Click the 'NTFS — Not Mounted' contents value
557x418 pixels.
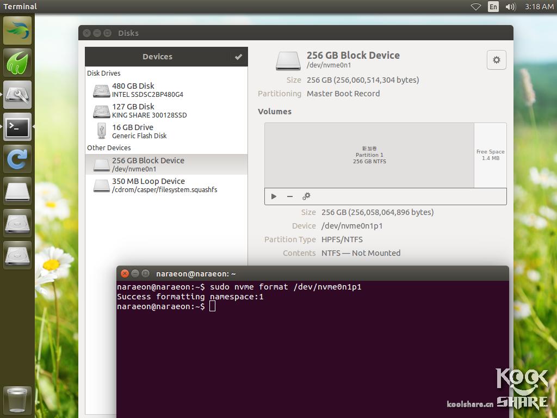coord(361,253)
